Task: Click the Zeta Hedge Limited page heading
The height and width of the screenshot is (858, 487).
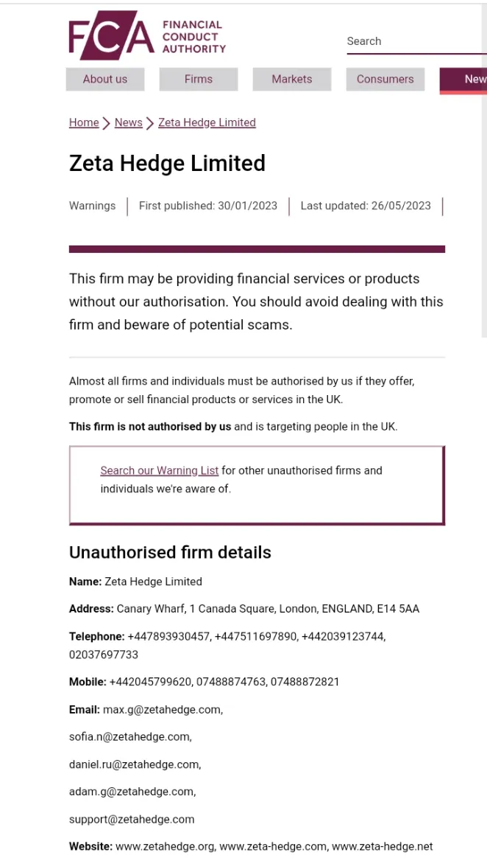Action: (x=167, y=163)
